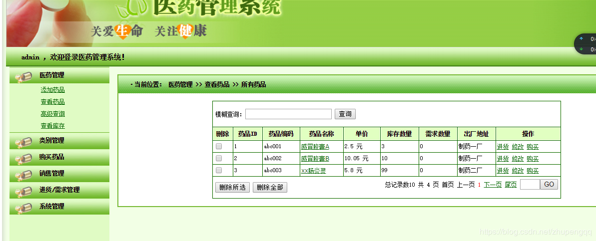Viewport: 596px width, 241px height.
Task: Click the pill icon beside 进货/需求管理
Action: [23, 192]
